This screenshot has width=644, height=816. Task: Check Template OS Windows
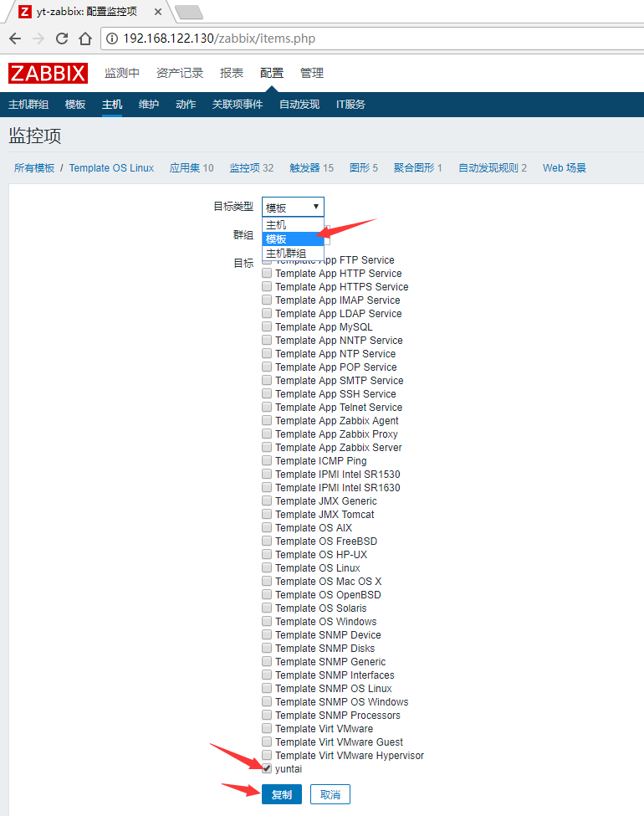click(267, 621)
